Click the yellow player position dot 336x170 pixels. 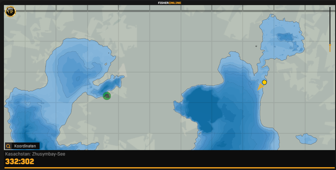(264, 82)
